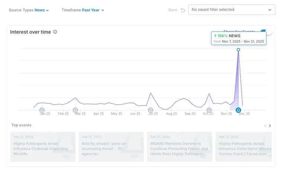Go to previous top events page

click(265, 126)
